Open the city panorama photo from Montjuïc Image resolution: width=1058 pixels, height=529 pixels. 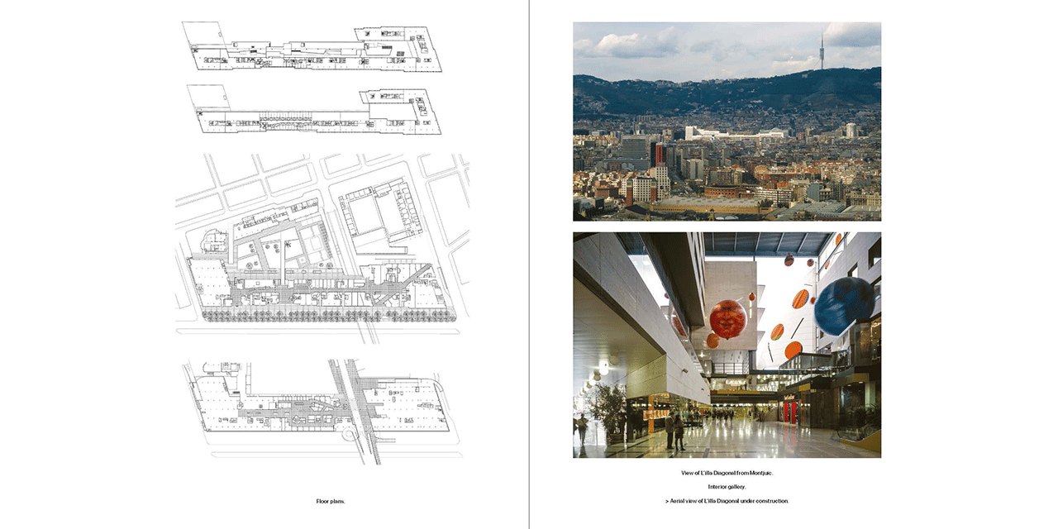pos(727,122)
